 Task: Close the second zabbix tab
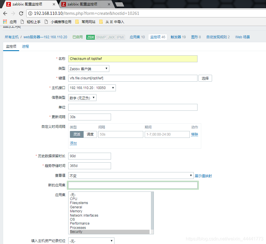click(109, 4)
